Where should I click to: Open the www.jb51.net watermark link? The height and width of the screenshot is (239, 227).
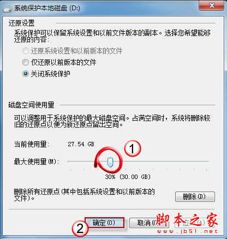tap(187, 231)
